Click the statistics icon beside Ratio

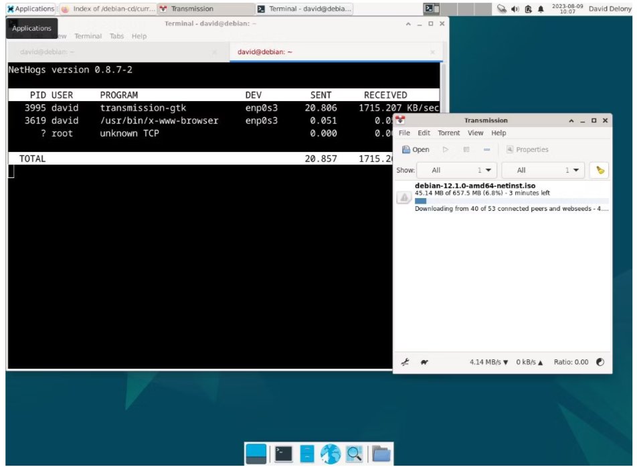(x=600, y=362)
